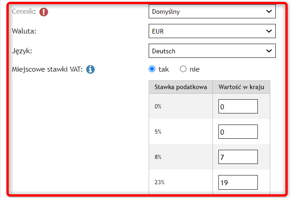
Task: Click the red warning icon beside Cennik
Action: [x=44, y=12]
